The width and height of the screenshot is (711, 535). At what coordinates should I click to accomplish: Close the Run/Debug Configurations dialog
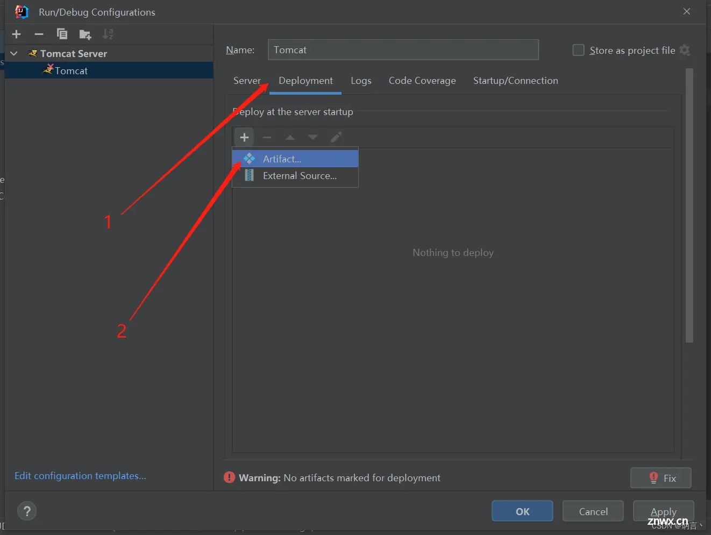click(687, 11)
